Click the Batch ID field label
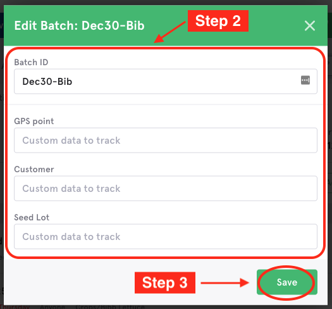Viewport: 332px width, 309px height. (31, 62)
